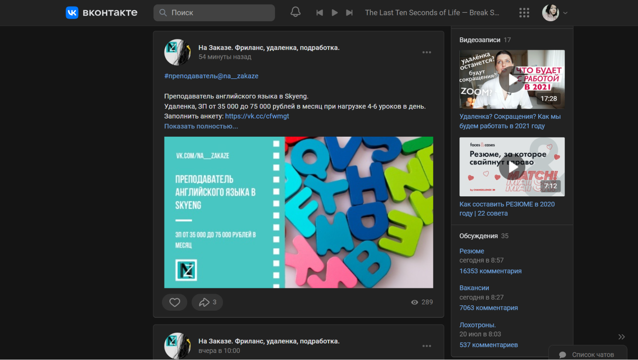The width and height of the screenshot is (638, 360).
Task: Open the notifications bell
Action: 295,12
